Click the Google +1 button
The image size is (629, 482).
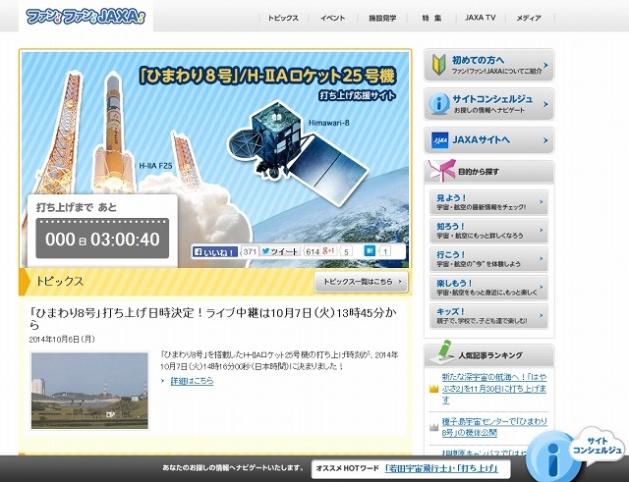tap(329, 250)
